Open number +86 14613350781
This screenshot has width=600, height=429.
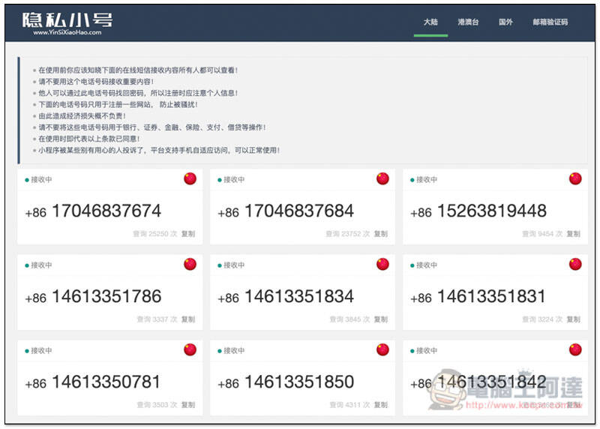[x=92, y=382]
